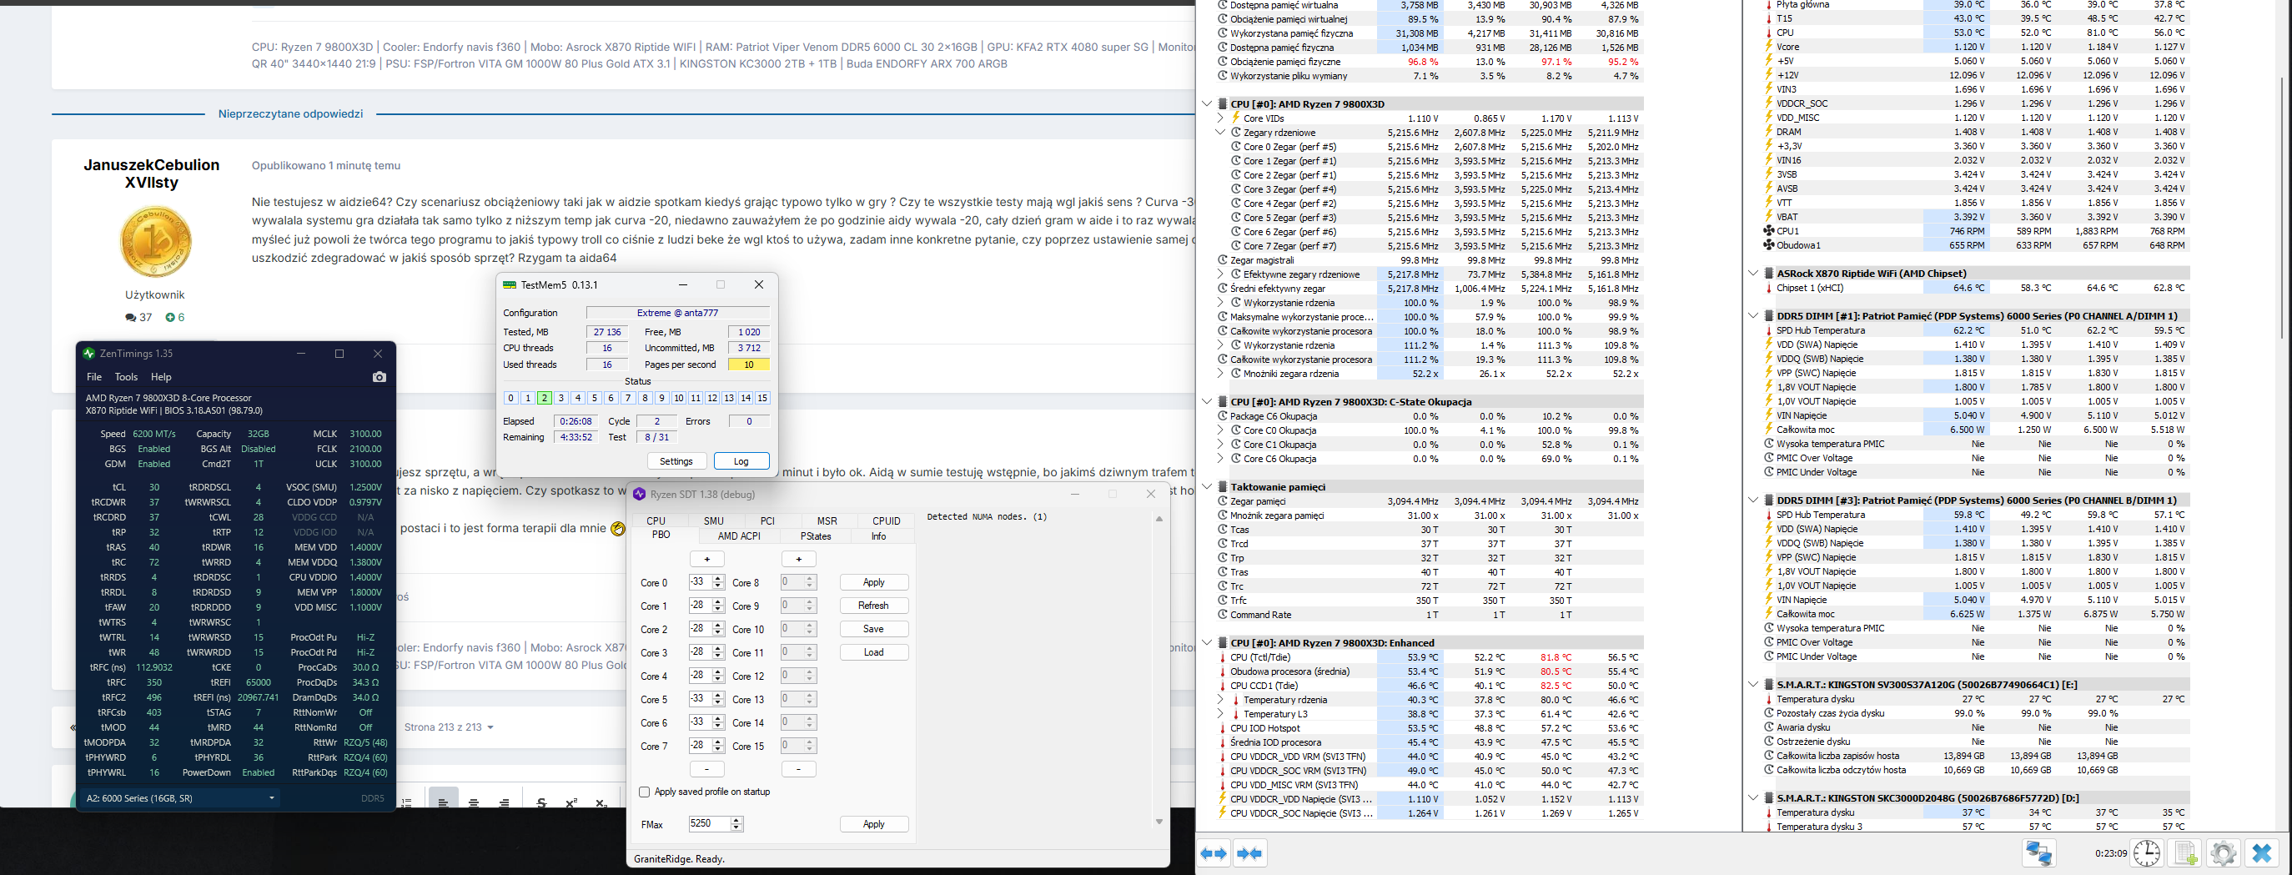The image size is (2292, 875).
Task: Click HWiNFO expand columns arrows icon
Action: [1214, 853]
